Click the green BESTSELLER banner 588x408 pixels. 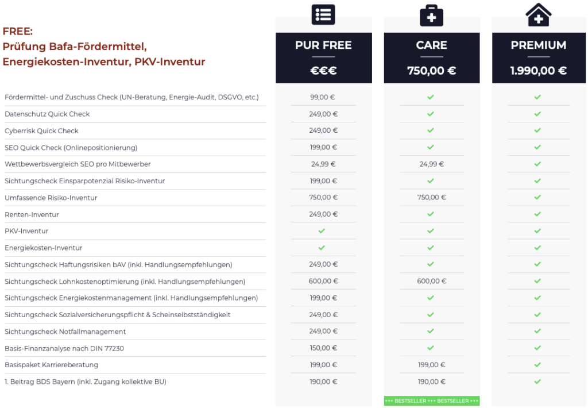pos(431,401)
